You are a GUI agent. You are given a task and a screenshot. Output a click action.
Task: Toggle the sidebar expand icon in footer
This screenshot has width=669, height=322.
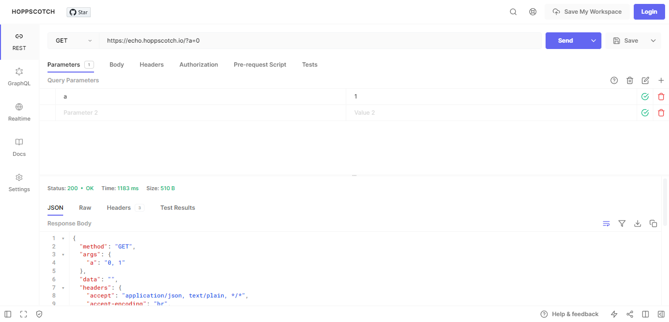pos(8,314)
